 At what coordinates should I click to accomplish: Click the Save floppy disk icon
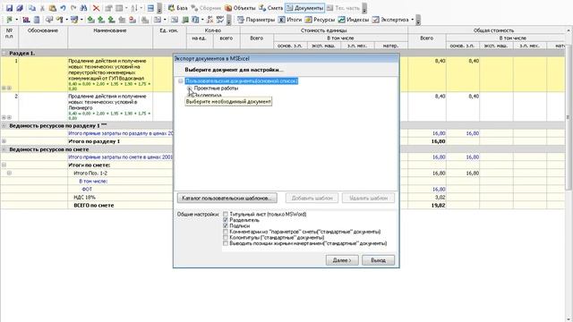click(9, 8)
